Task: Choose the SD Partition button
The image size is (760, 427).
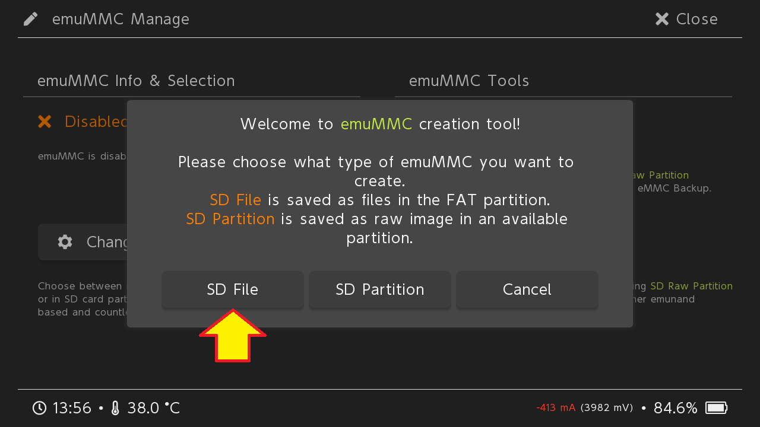Action: click(380, 289)
